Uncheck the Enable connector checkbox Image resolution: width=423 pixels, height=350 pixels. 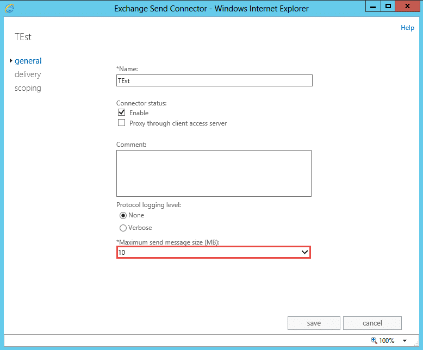coord(122,112)
